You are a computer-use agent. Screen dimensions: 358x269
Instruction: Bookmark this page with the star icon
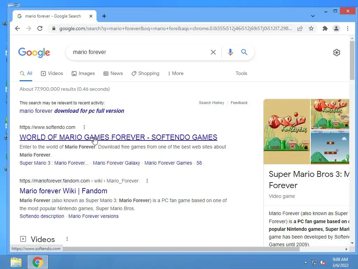311,28
